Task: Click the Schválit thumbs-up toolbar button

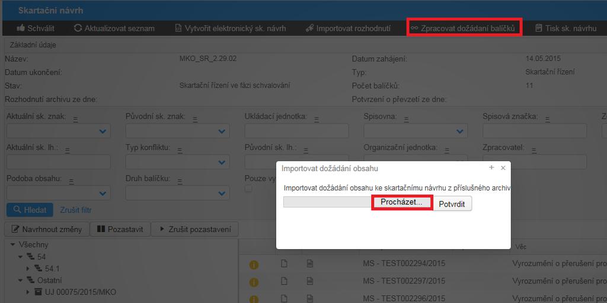Action: [x=35, y=28]
